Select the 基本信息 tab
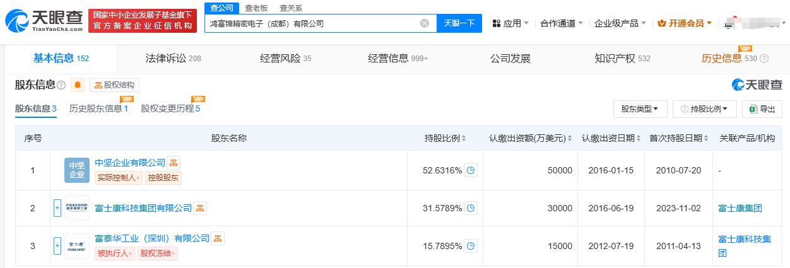This screenshot has width=790, height=268. [61, 59]
